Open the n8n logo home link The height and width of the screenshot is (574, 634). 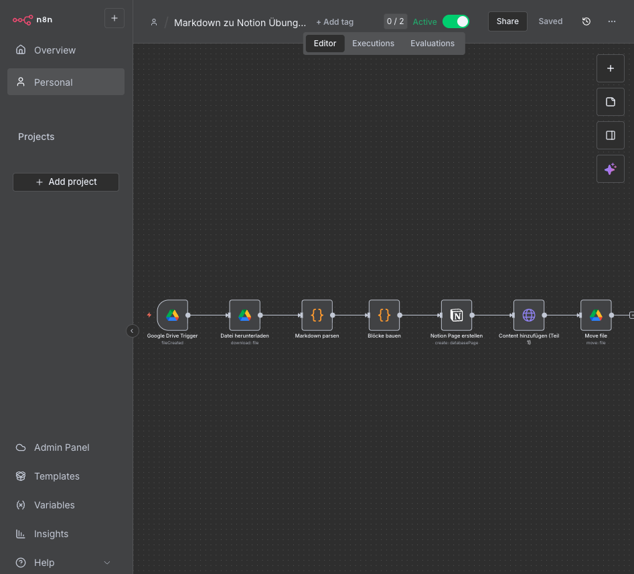(32, 19)
